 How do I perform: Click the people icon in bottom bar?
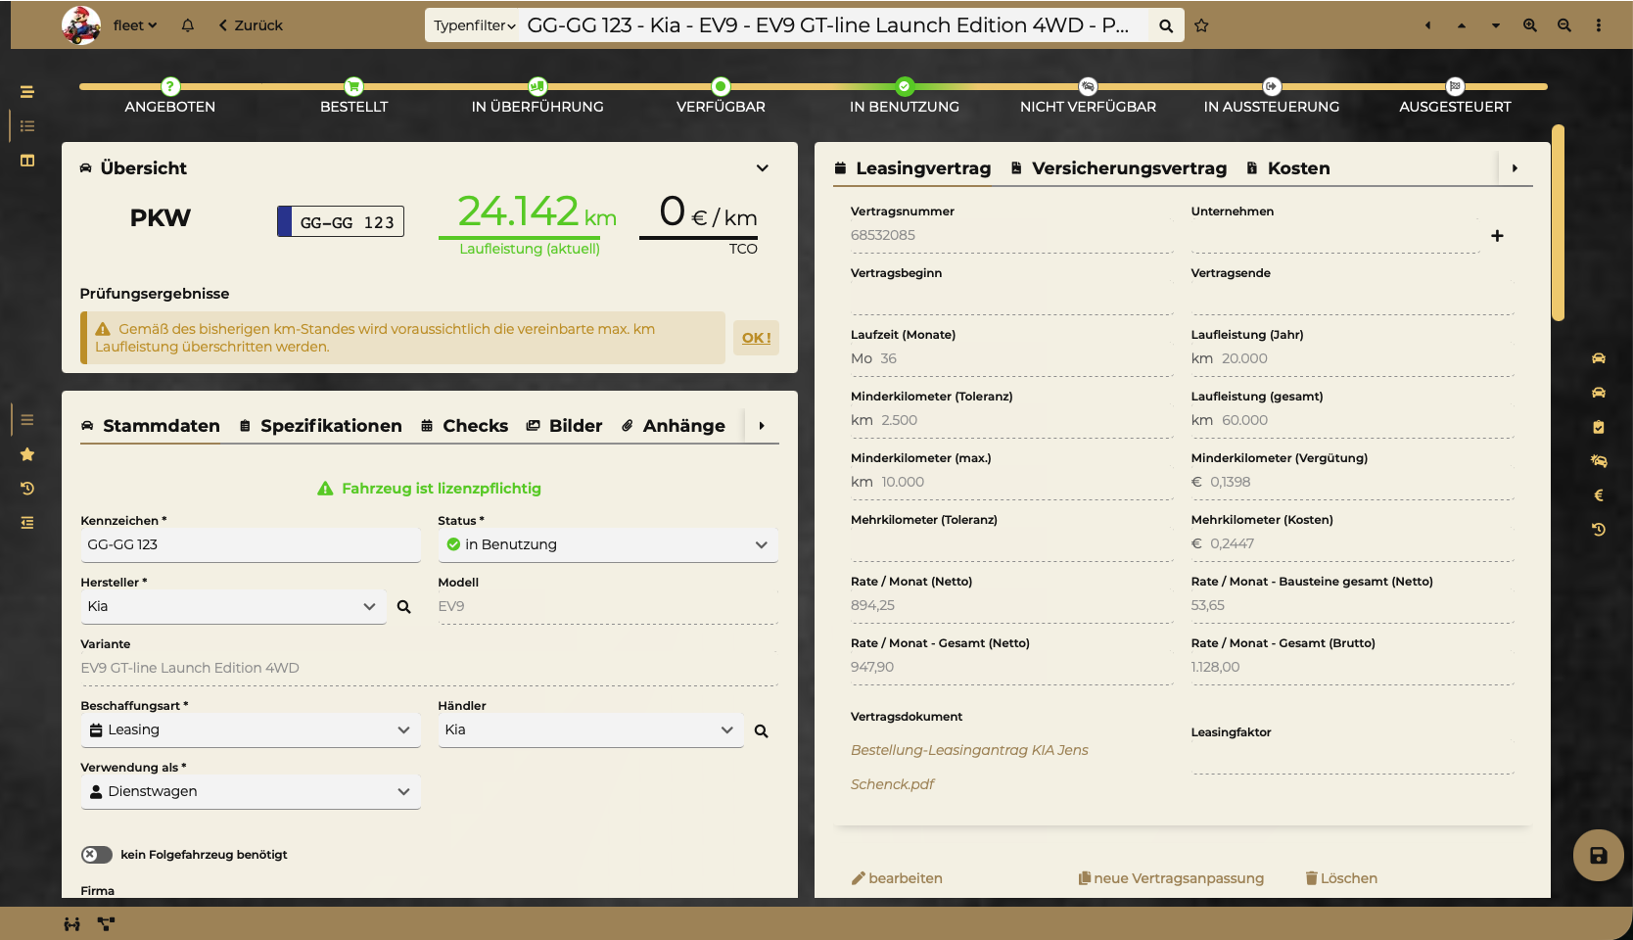(72, 923)
